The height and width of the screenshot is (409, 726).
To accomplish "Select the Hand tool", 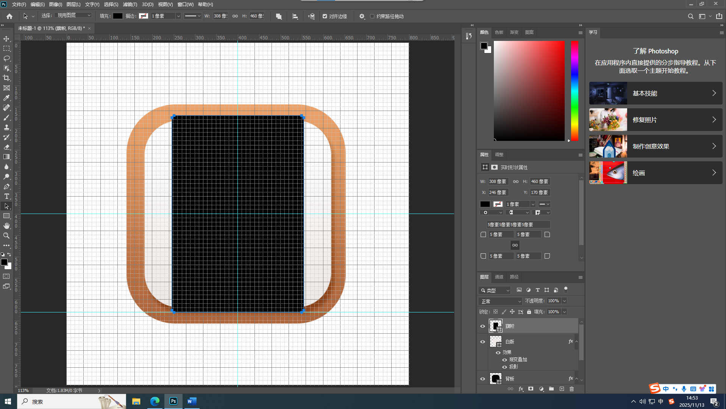I will click(x=6, y=226).
